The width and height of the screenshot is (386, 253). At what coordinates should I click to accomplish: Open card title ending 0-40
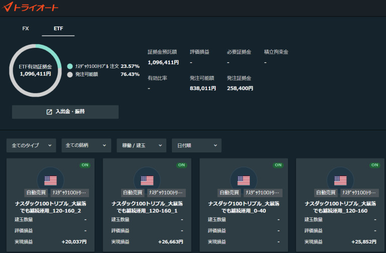click(x=243, y=207)
